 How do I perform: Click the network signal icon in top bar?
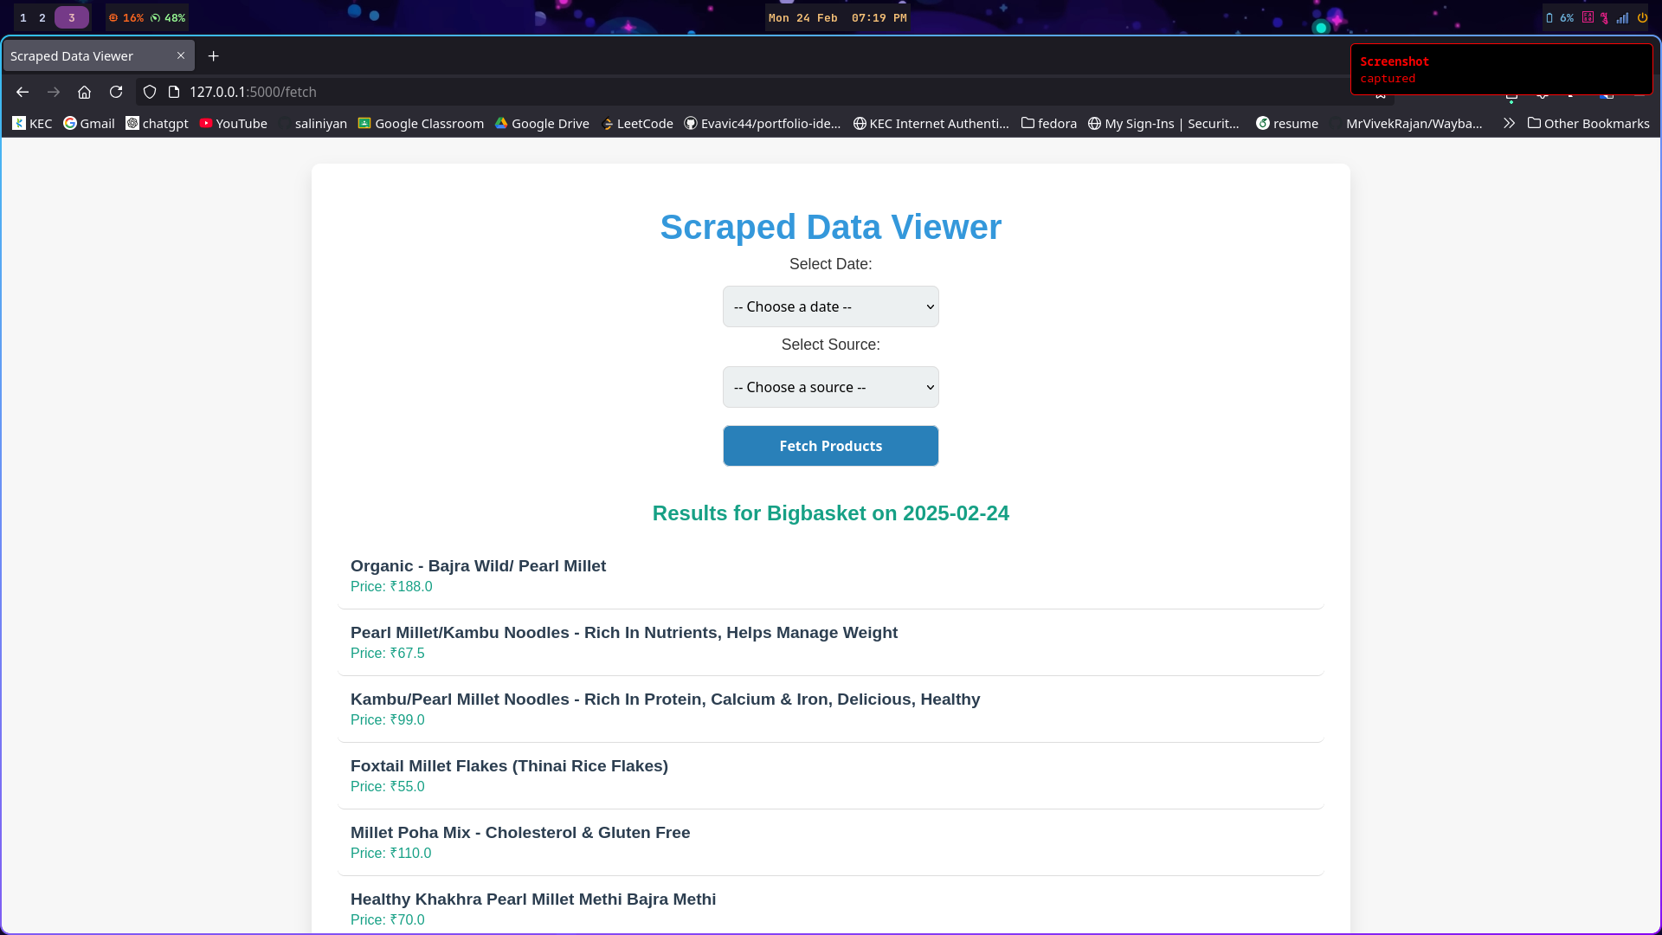pos(1623,17)
